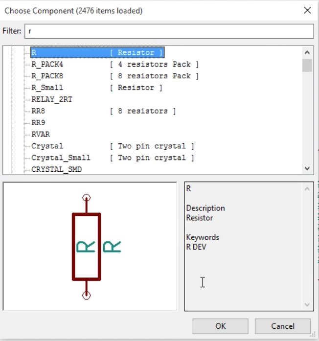This screenshot has height=341, width=319.
Task: Pick the RR8 component row
Action: click(x=104, y=111)
